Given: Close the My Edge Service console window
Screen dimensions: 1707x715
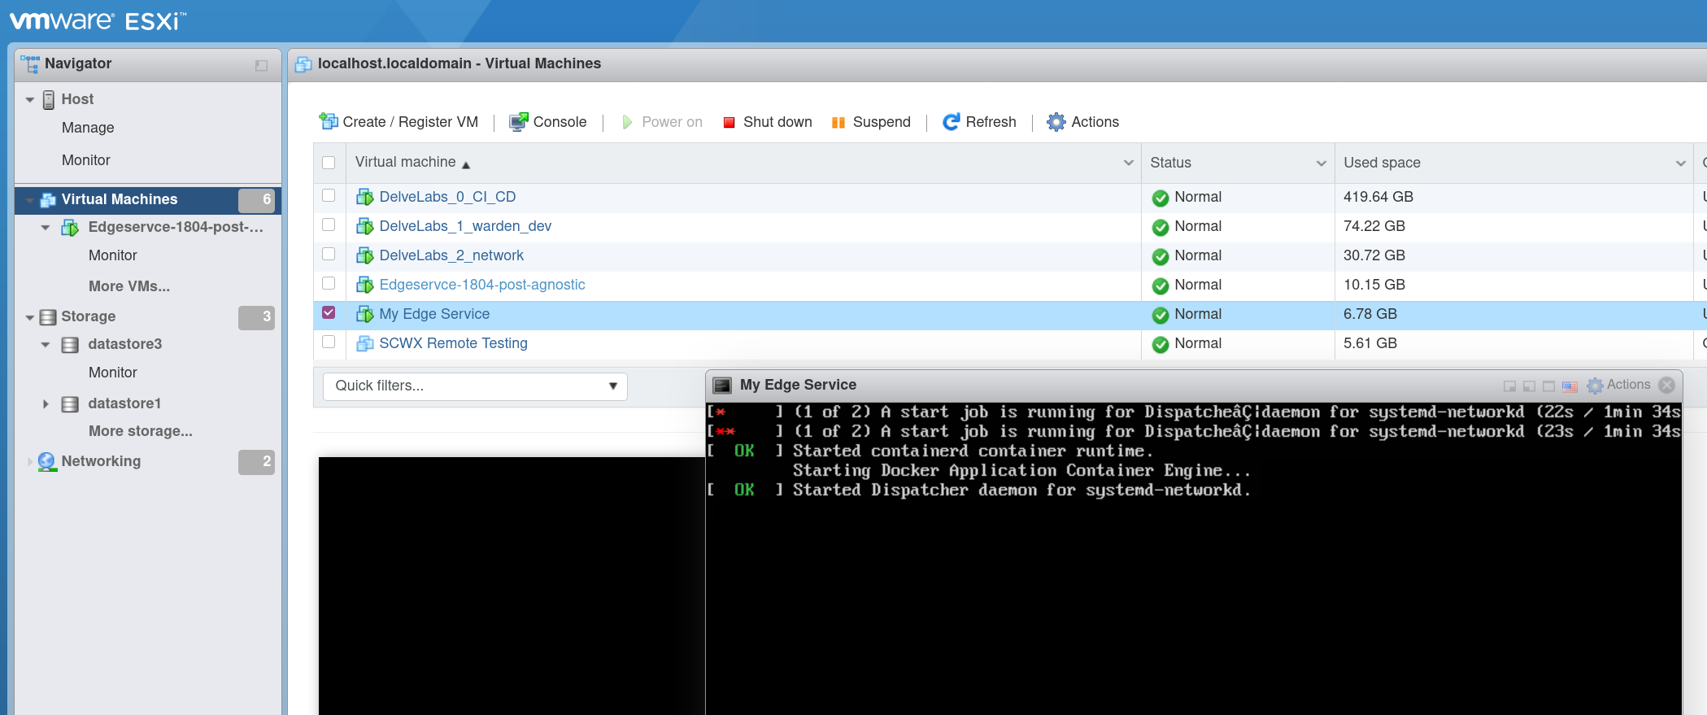Looking at the screenshot, I should tap(1667, 385).
